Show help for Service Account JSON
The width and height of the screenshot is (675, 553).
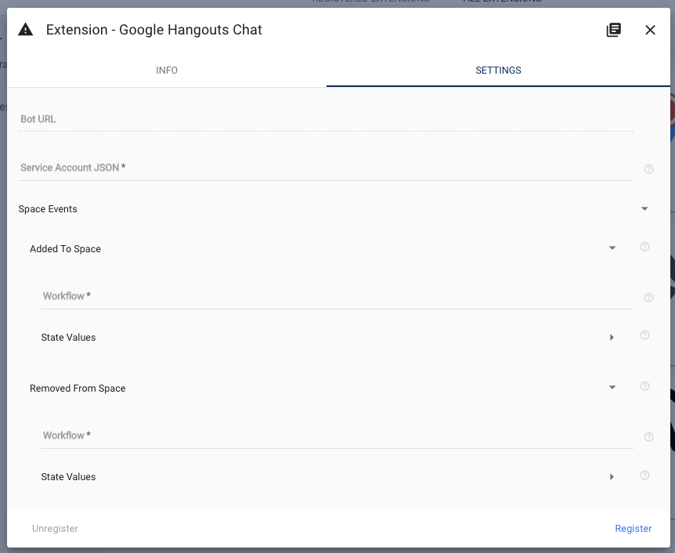click(648, 169)
